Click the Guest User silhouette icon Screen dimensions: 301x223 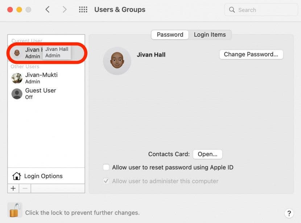click(17, 94)
